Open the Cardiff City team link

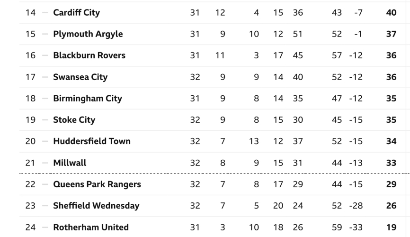tap(76, 13)
